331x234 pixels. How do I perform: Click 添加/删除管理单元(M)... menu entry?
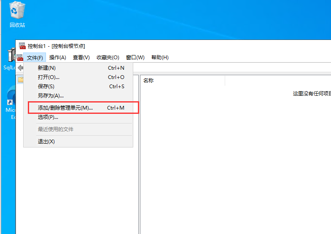coord(65,108)
